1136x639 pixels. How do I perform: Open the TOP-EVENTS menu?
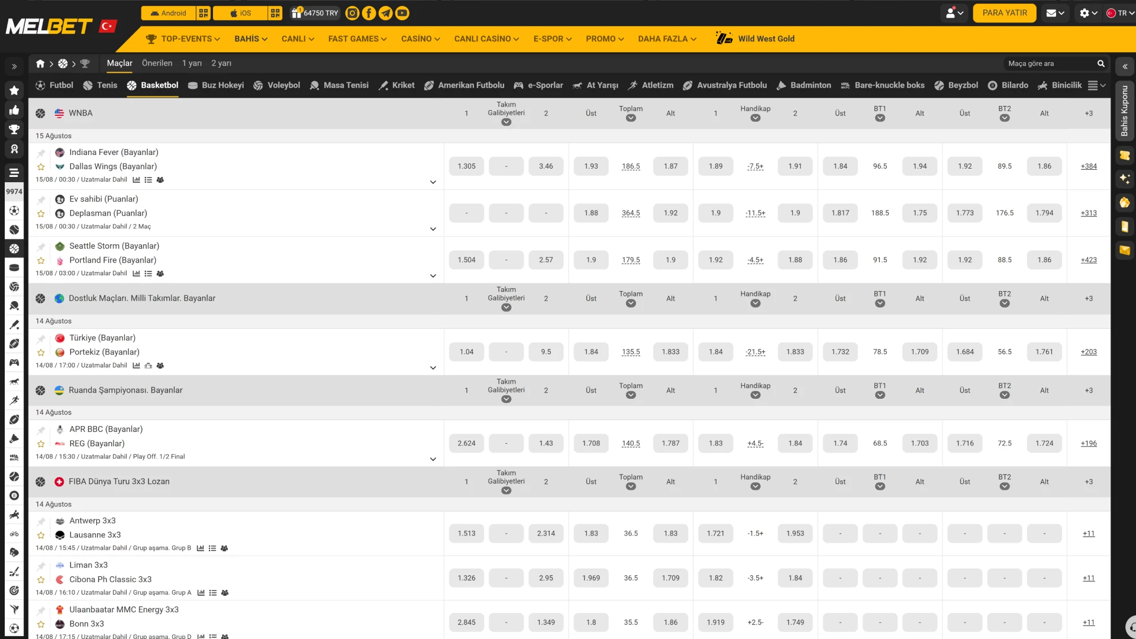coord(183,38)
